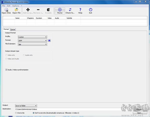Switch to the Queue tab
Image resolution: width=150 pixels, height=117 pixels.
13,29
